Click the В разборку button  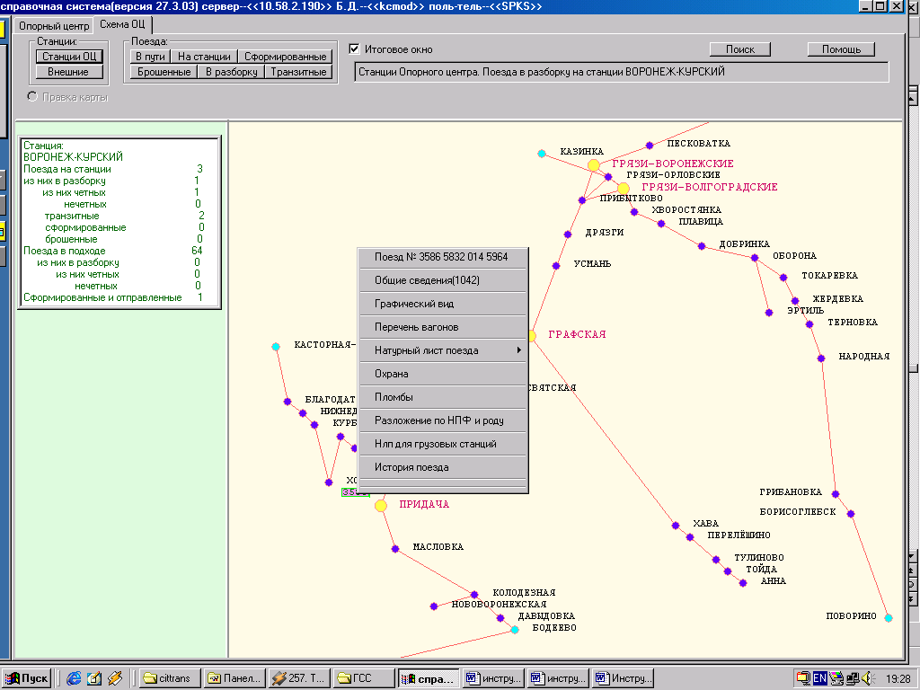[x=231, y=72]
